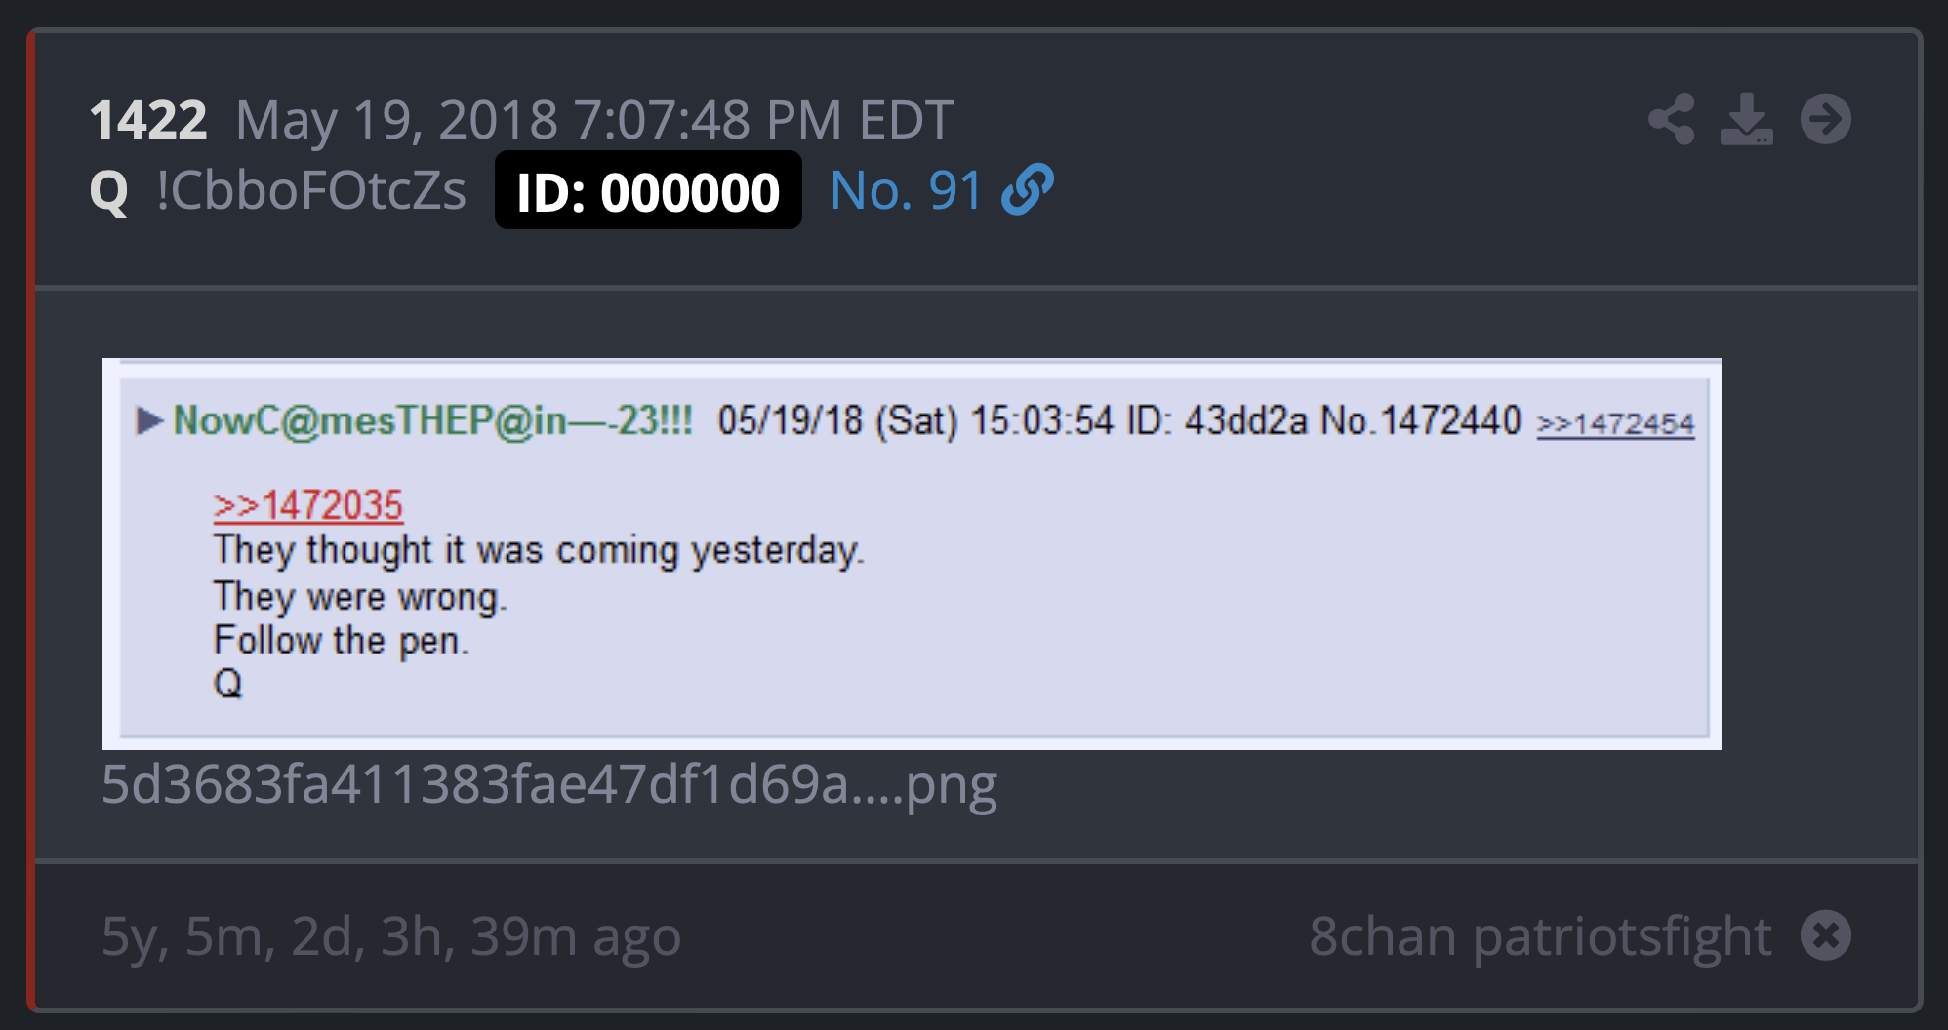Follow the >>1472454 backlink
The height and width of the screenshot is (1030, 1948).
1616,424
